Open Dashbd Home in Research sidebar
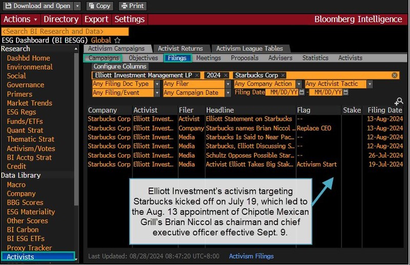 pyautogui.click(x=29, y=58)
